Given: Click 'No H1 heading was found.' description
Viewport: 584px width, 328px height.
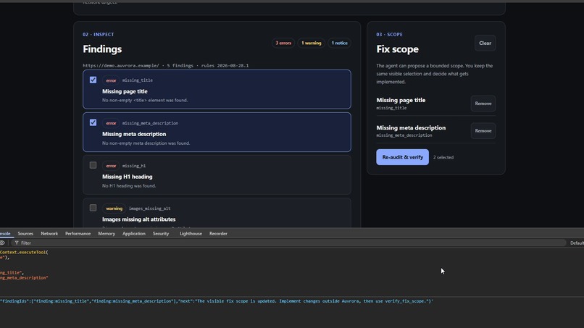Looking at the screenshot, I should tap(129, 186).
